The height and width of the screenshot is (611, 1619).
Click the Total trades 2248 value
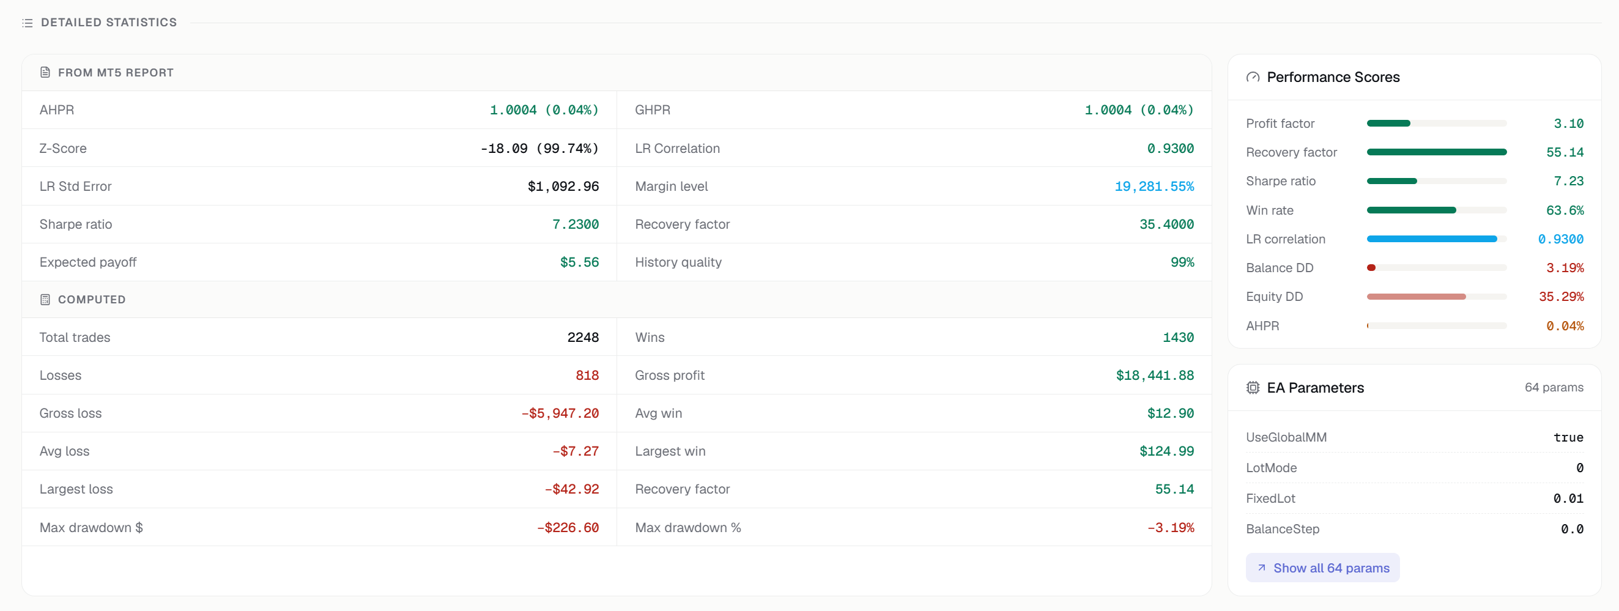click(x=583, y=338)
